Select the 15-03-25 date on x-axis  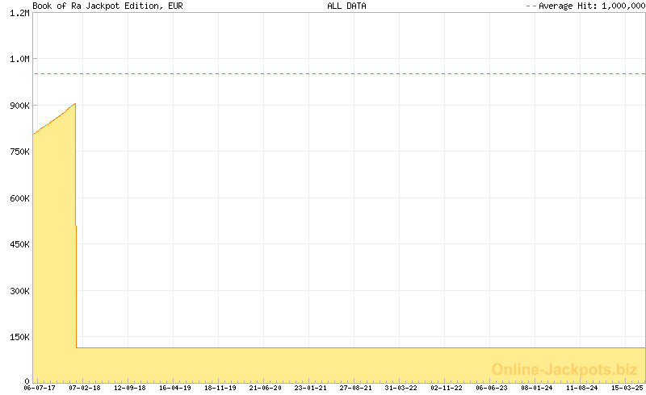pos(627,388)
